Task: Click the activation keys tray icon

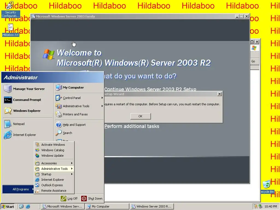Action: (256, 206)
